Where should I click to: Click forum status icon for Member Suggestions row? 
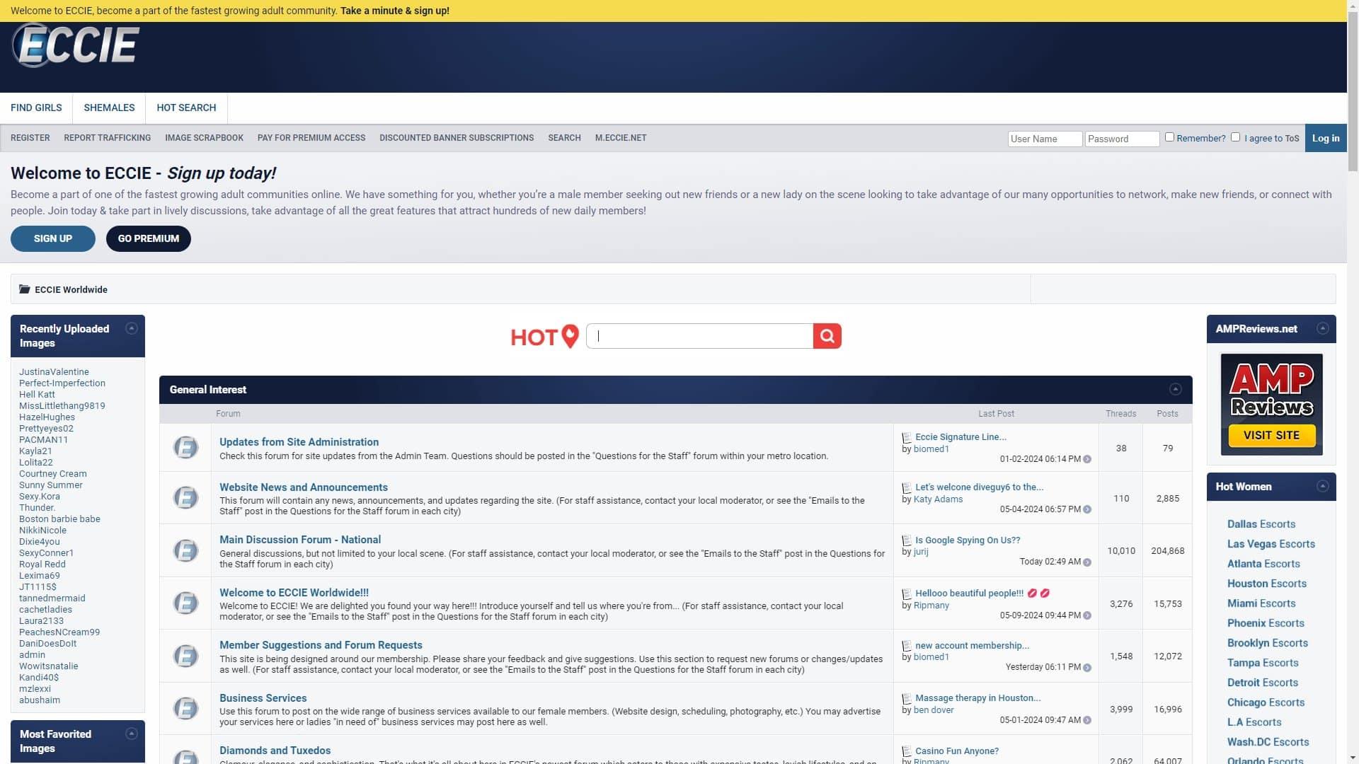tap(185, 656)
